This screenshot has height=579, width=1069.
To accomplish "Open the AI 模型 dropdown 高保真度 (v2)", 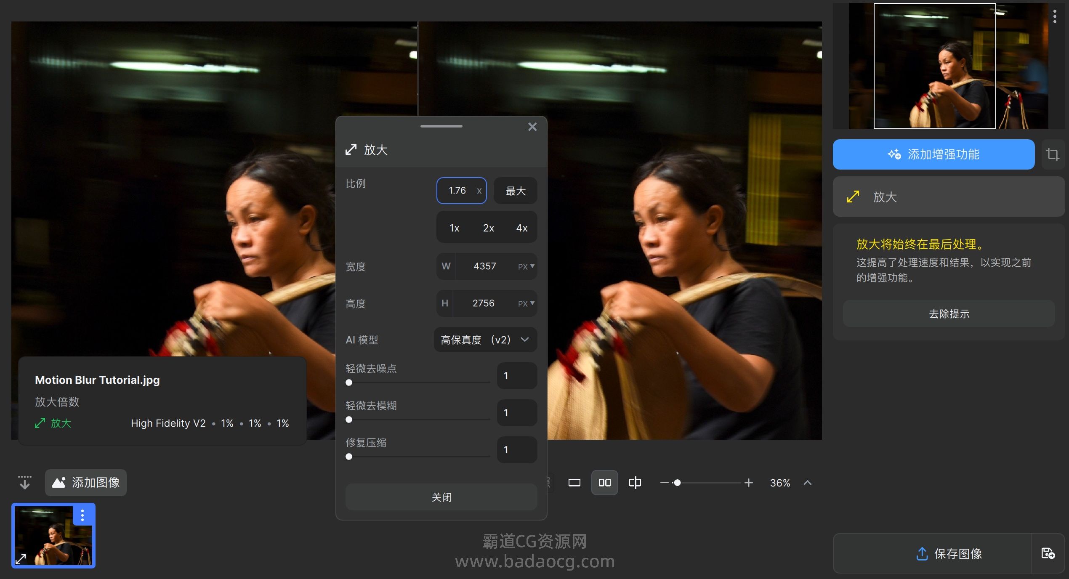I will (x=485, y=340).
